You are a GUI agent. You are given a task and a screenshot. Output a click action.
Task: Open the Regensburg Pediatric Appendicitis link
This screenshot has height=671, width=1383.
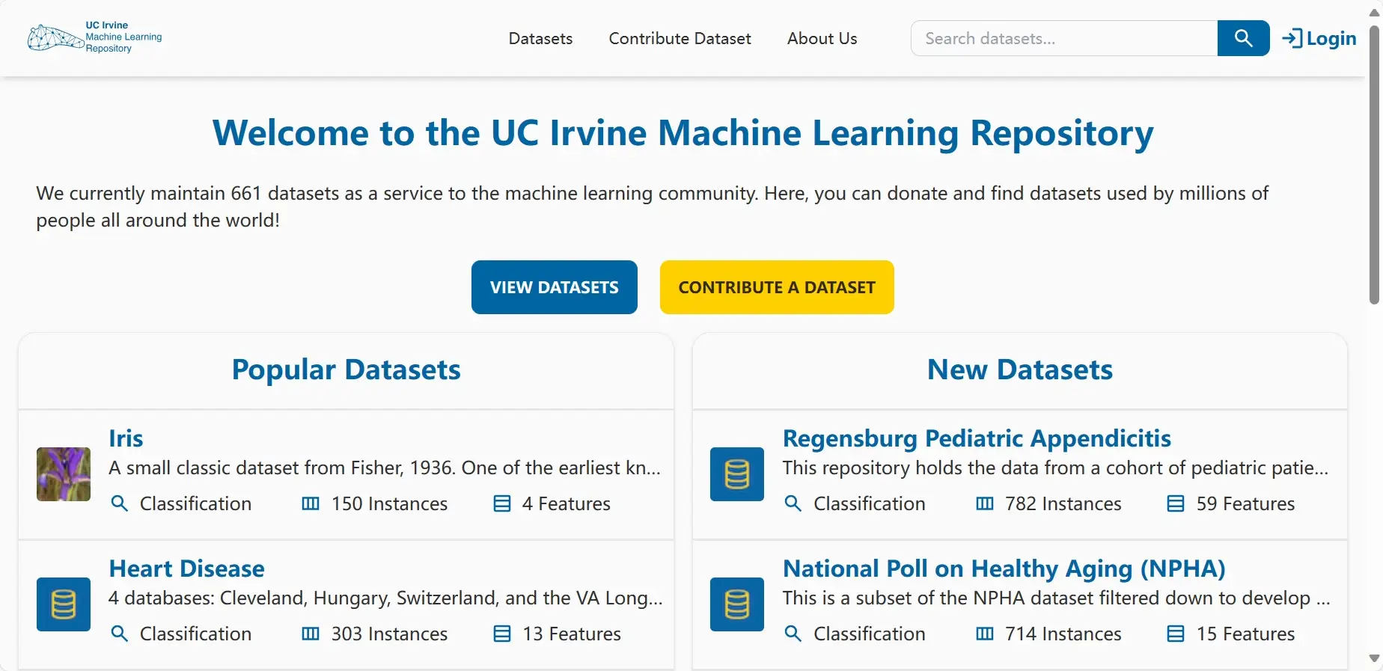977,438
